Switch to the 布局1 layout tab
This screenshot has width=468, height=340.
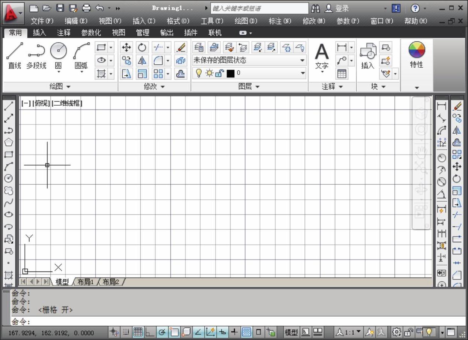(85, 282)
